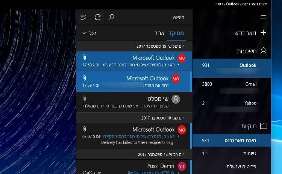Select the Outlook account
The width and height of the screenshot is (282, 174).
pos(232,68)
